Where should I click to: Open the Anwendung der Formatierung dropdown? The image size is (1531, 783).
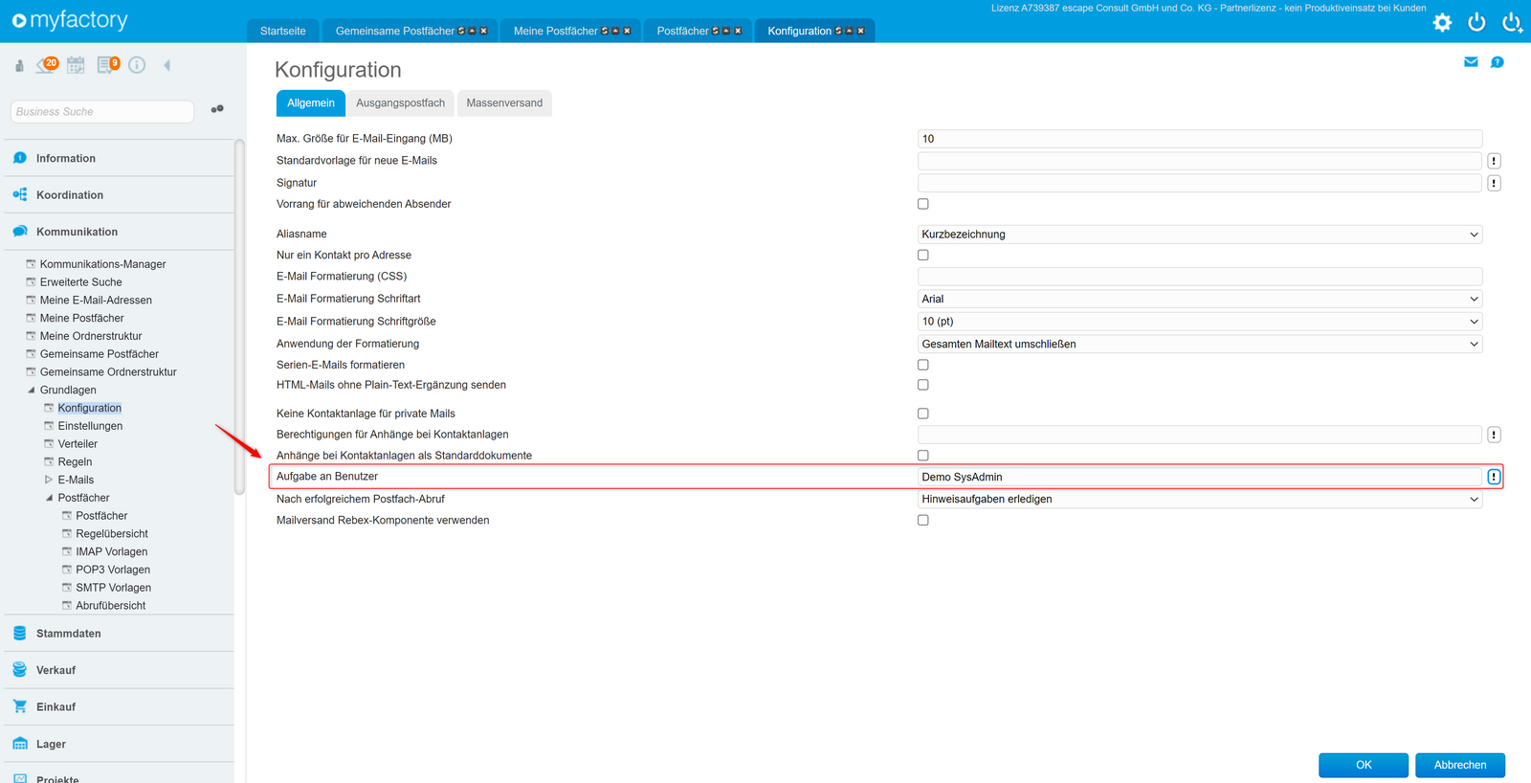1200,344
